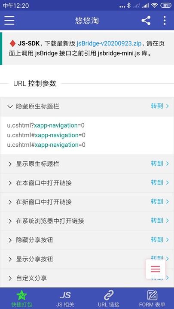Tap the share icon in title bar
The height and width of the screenshot is (309, 174).
(146, 21)
